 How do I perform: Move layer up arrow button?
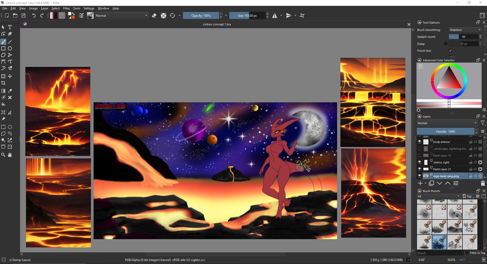[448, 183]
